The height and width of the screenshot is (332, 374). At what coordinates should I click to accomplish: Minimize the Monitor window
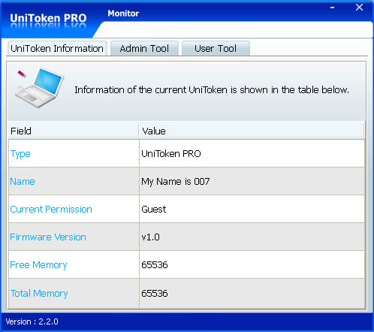332,8
